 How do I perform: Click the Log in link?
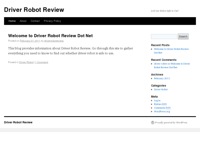pyautogui.click(x=157, y=100)
